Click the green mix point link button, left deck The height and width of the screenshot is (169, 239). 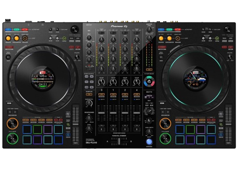pyautogui.click(x=64, y=38)
